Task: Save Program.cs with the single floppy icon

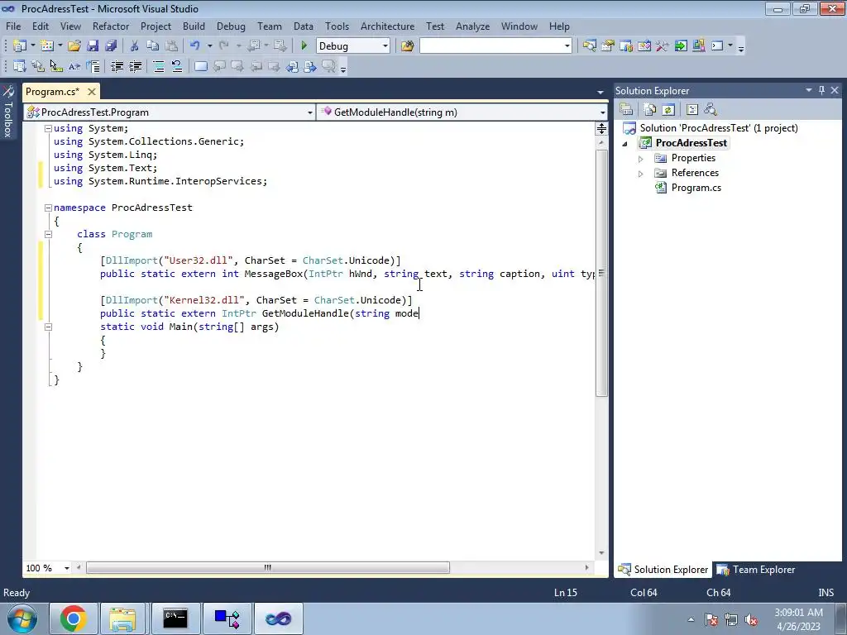Action: pyautogui.click(x=93, y=46)
